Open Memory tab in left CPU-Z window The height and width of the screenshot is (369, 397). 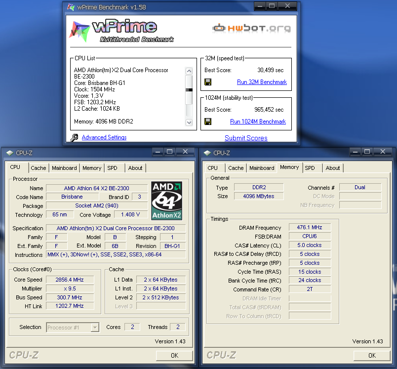92,168
